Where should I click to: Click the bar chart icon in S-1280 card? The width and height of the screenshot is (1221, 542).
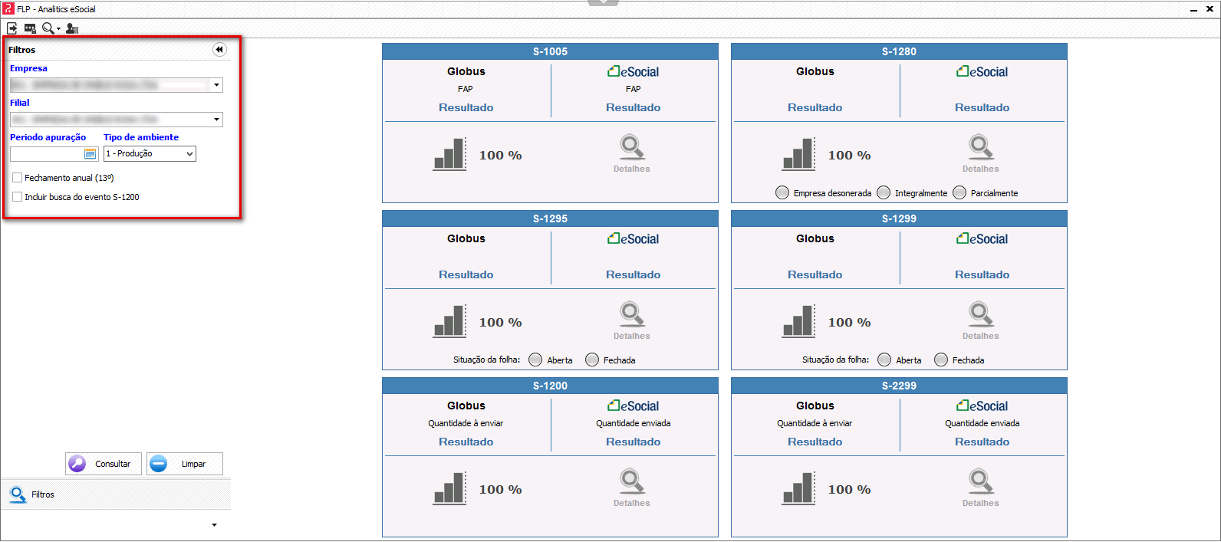coord(799,154)
